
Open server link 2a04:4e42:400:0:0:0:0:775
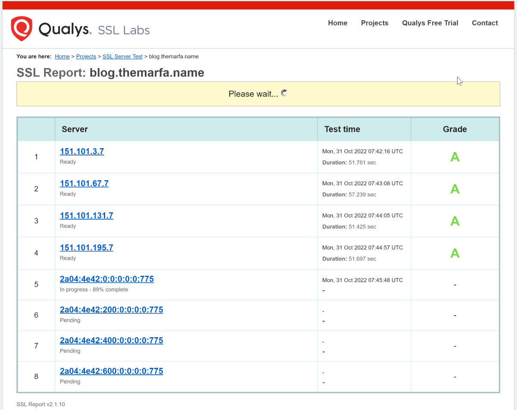coord(112,340)
